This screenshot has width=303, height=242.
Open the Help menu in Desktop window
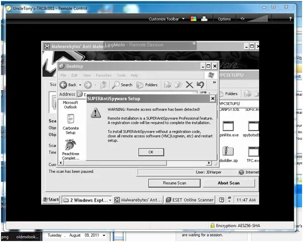[x=134, y=76]
